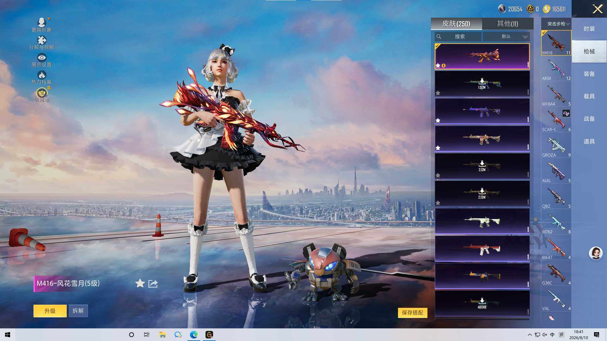Viewport: 607px width, 341px height.
Task: Favorite the M416-风花雪月 skin with the star
Action: pyautogui.click(x=140, y=284)
